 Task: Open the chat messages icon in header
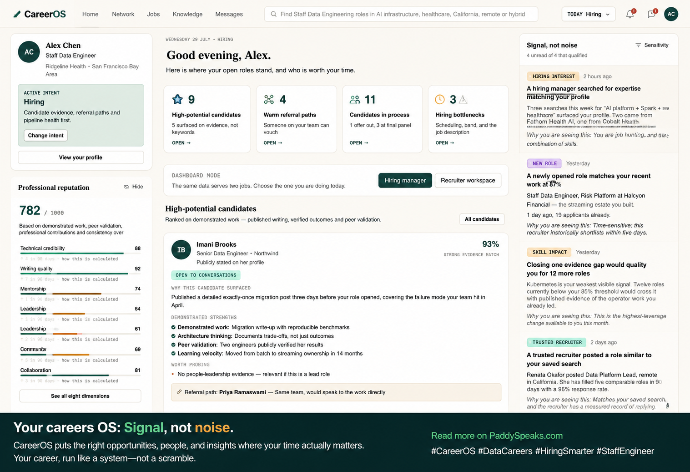[652, 14]
